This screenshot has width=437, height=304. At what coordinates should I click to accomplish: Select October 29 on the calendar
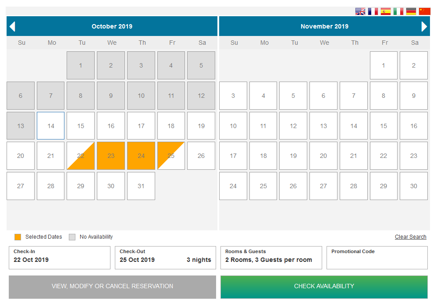(81, 186)
